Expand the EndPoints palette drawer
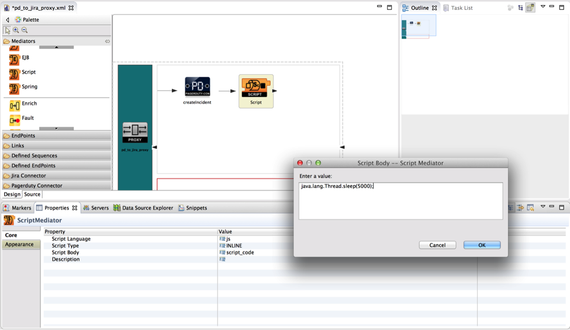The width and height of the screenshot is (570, 330). coord(23,136)
